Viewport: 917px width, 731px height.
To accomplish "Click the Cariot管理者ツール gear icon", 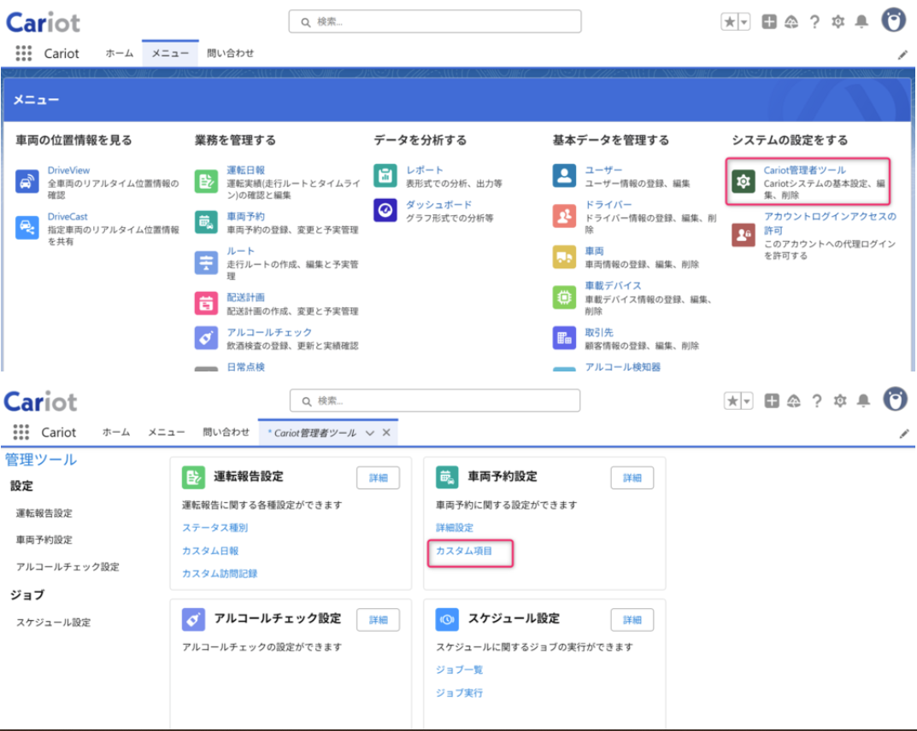I will point(744,181).
